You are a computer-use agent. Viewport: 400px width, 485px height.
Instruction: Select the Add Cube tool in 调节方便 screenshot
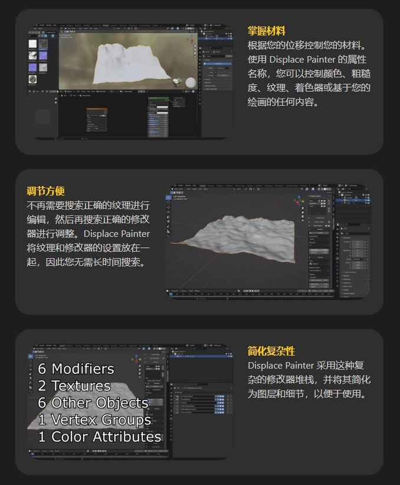(x=168, y=237)
